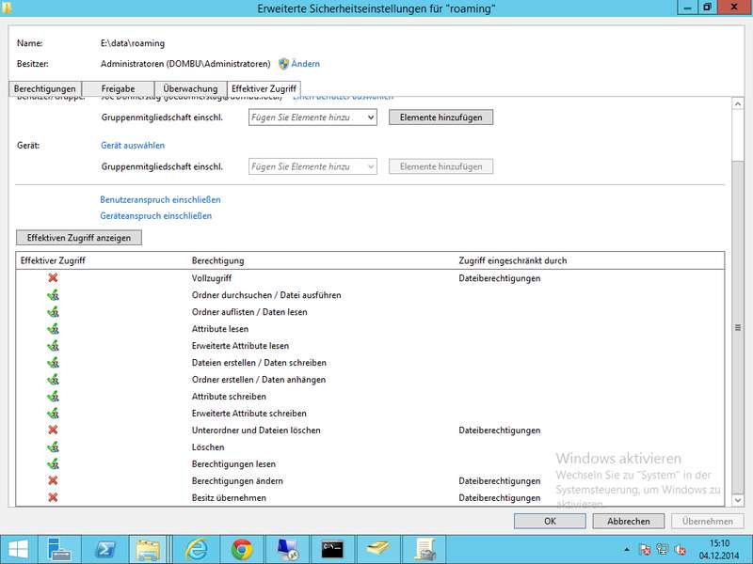Open the Command Prompt taskbar icon
Viewport: 753px width, 564px height.
click(332, 549)
